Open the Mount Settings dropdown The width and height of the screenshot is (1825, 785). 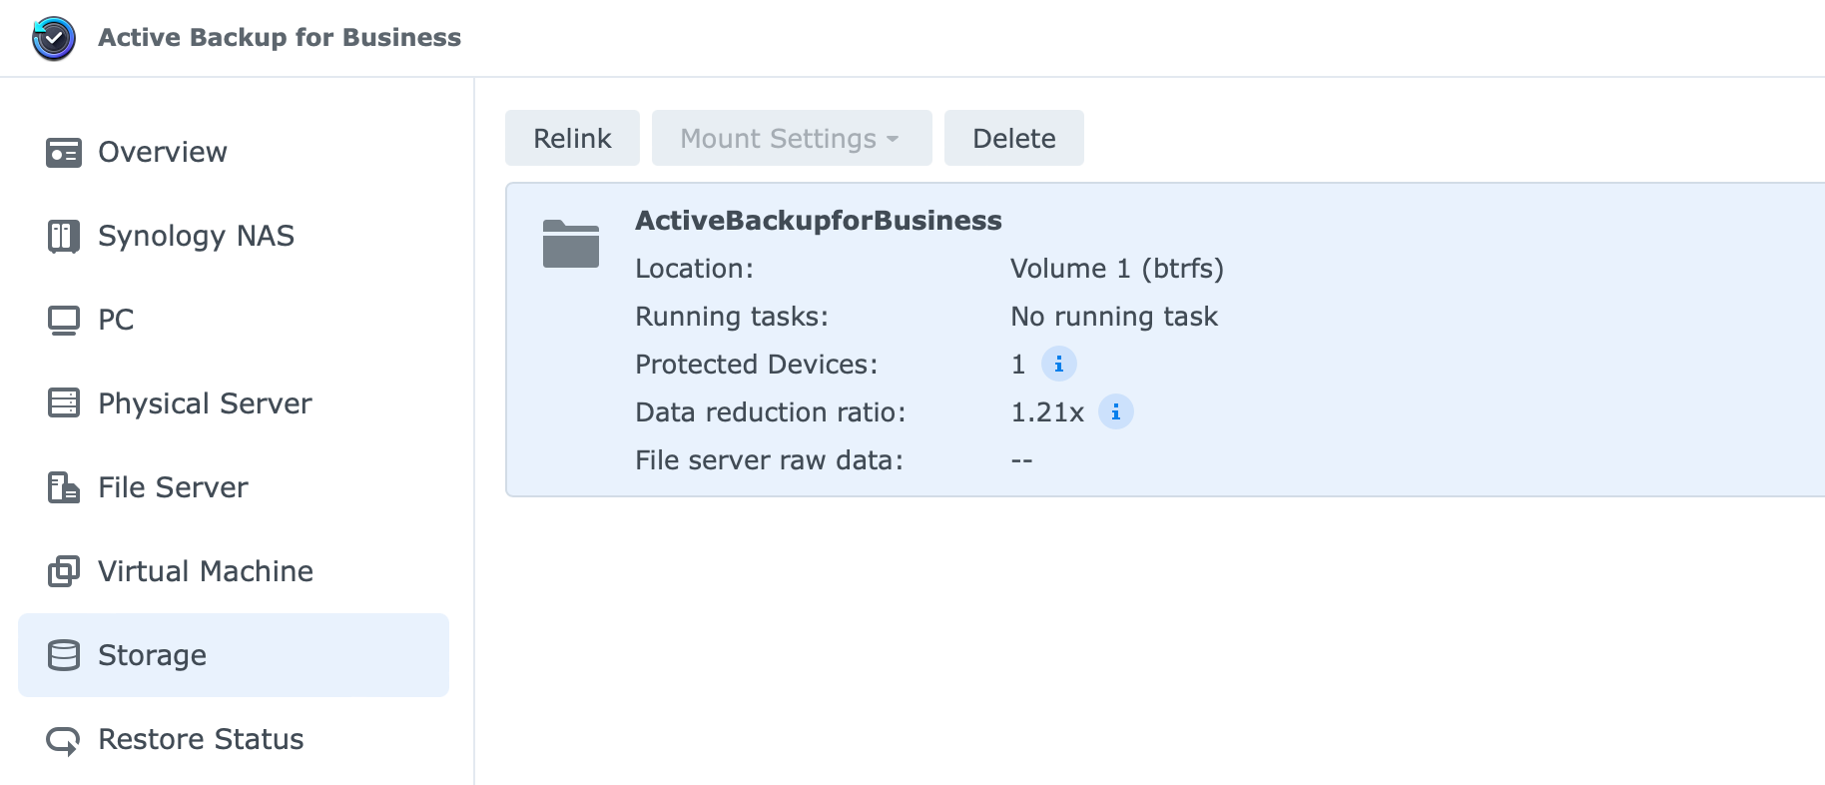click(x=792, y=138)
